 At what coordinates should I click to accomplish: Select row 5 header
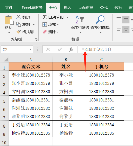click(4, 100)
